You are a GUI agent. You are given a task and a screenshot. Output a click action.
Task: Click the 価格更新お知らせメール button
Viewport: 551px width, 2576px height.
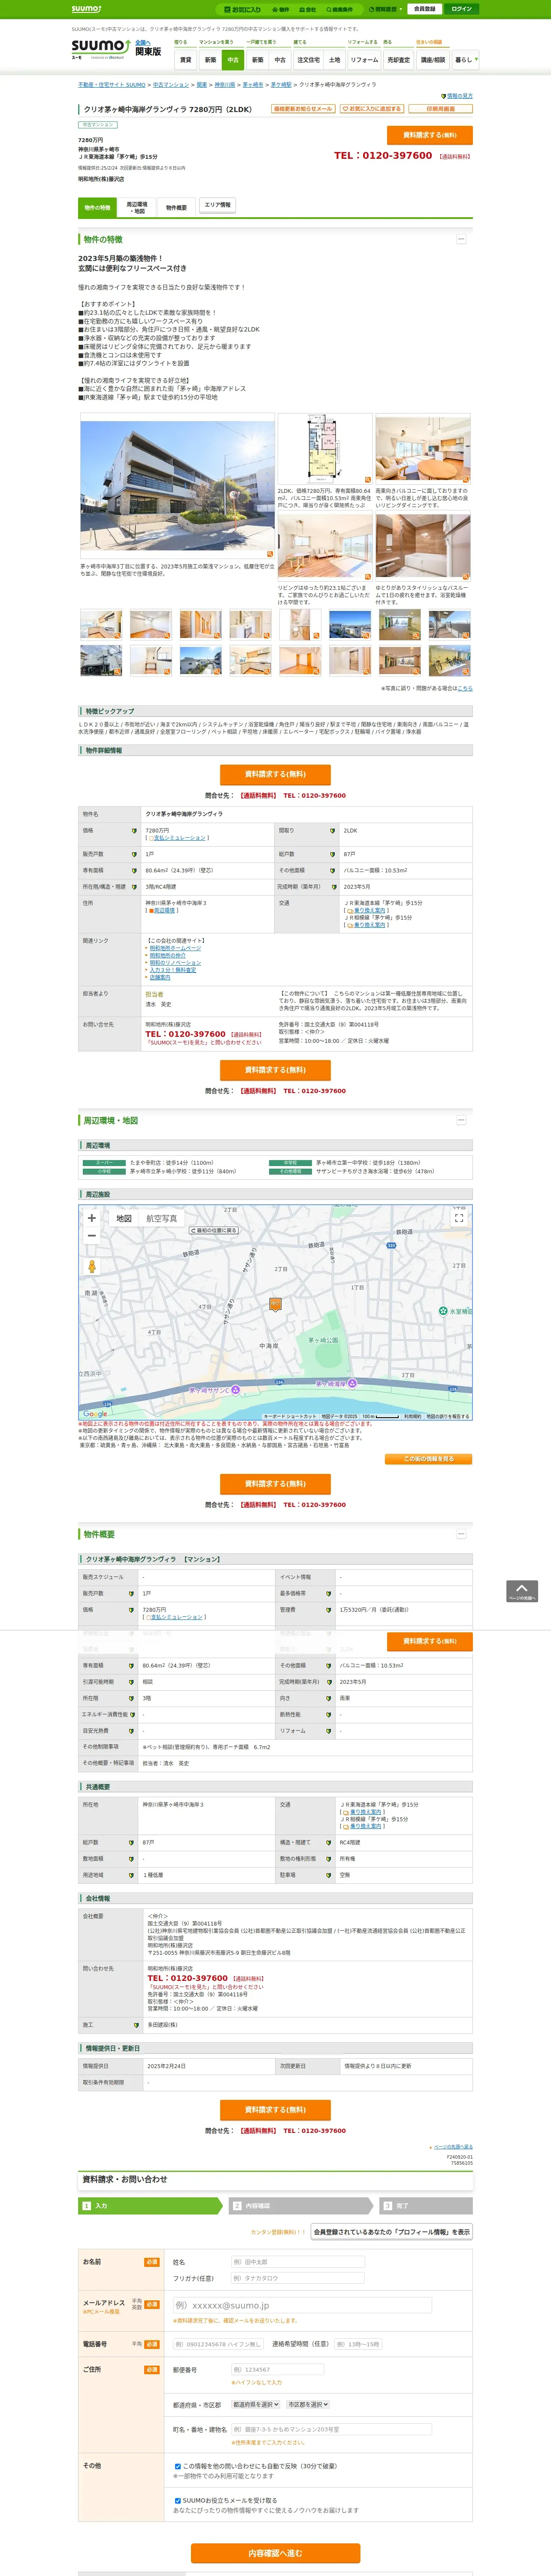tap(303, 108)
